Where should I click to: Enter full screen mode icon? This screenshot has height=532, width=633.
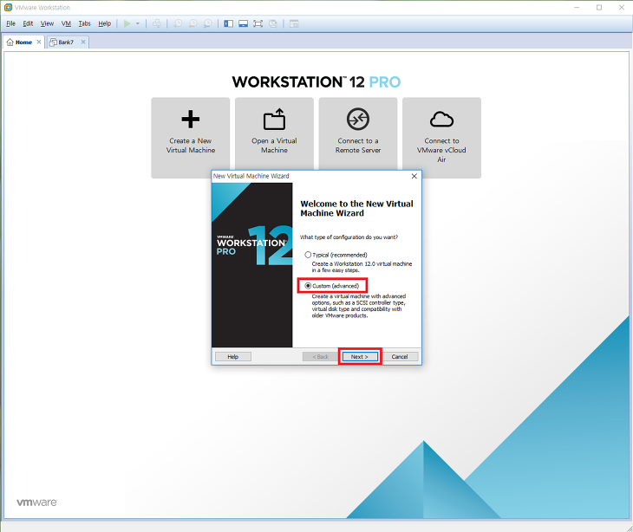click(x=258, y=23)
